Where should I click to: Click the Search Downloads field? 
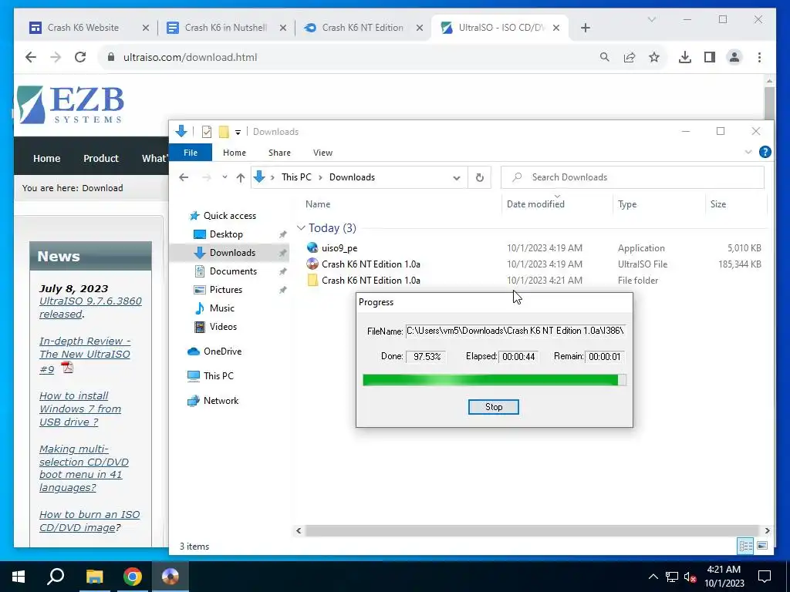pos(633,177)
